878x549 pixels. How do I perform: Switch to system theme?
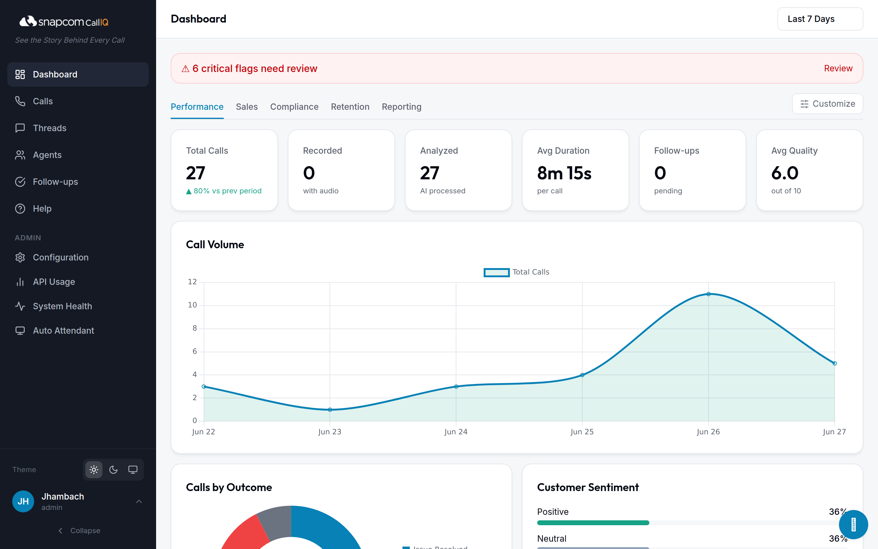click(x=133, y=469)
